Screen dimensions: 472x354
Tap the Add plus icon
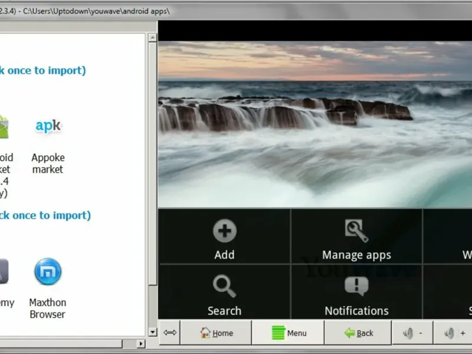tap(225, 231)
